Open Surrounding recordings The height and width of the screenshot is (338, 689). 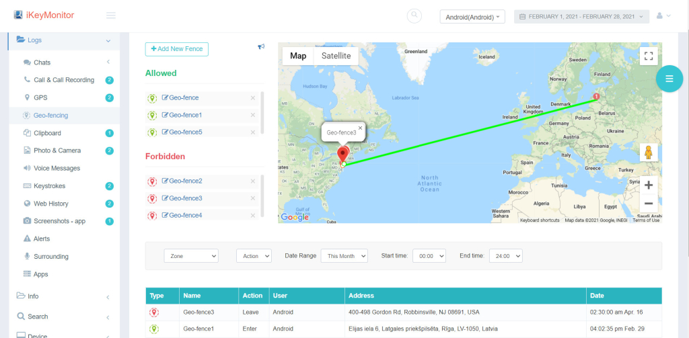[64, 256]
